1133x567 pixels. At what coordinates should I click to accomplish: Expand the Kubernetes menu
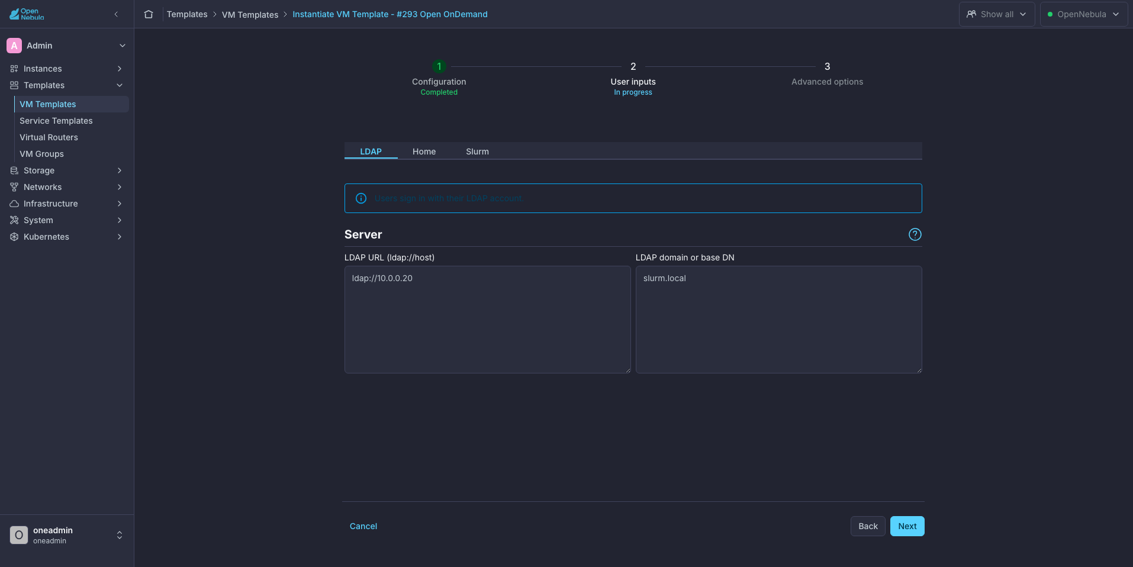tap(120, 237)
